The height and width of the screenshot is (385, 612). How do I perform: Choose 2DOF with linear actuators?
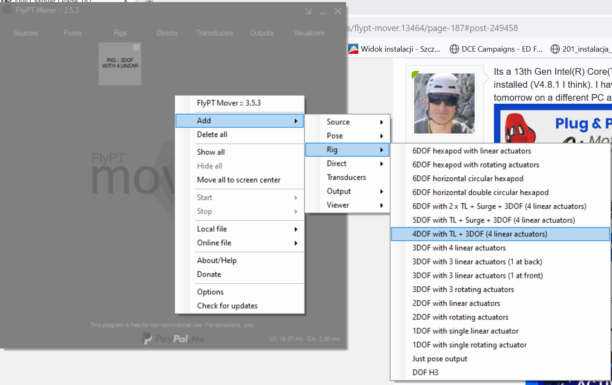point(500,303)
